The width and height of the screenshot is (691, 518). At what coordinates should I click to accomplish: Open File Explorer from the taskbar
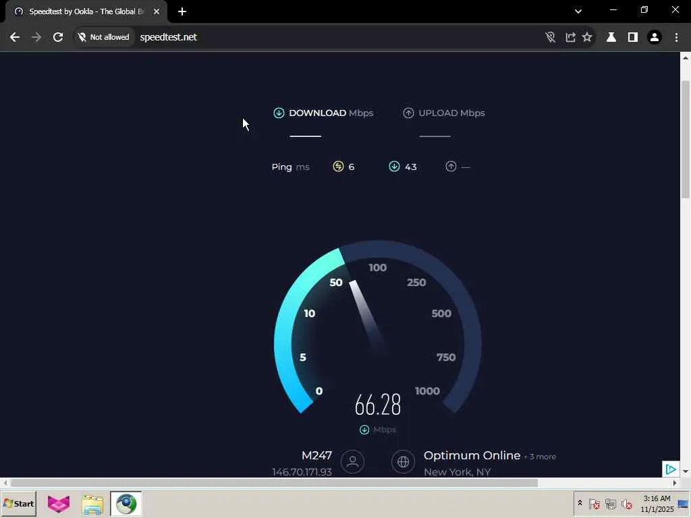92,503
